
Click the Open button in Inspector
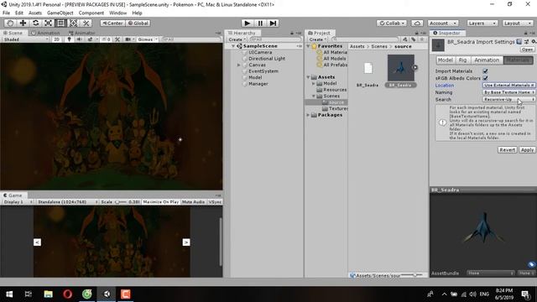(x=527, y=49)
